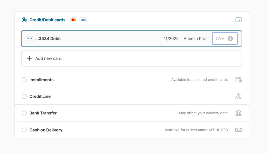Screen dimensions: 268x153
Task: Click the Mastercard logo icon
Action: [74, 20]
